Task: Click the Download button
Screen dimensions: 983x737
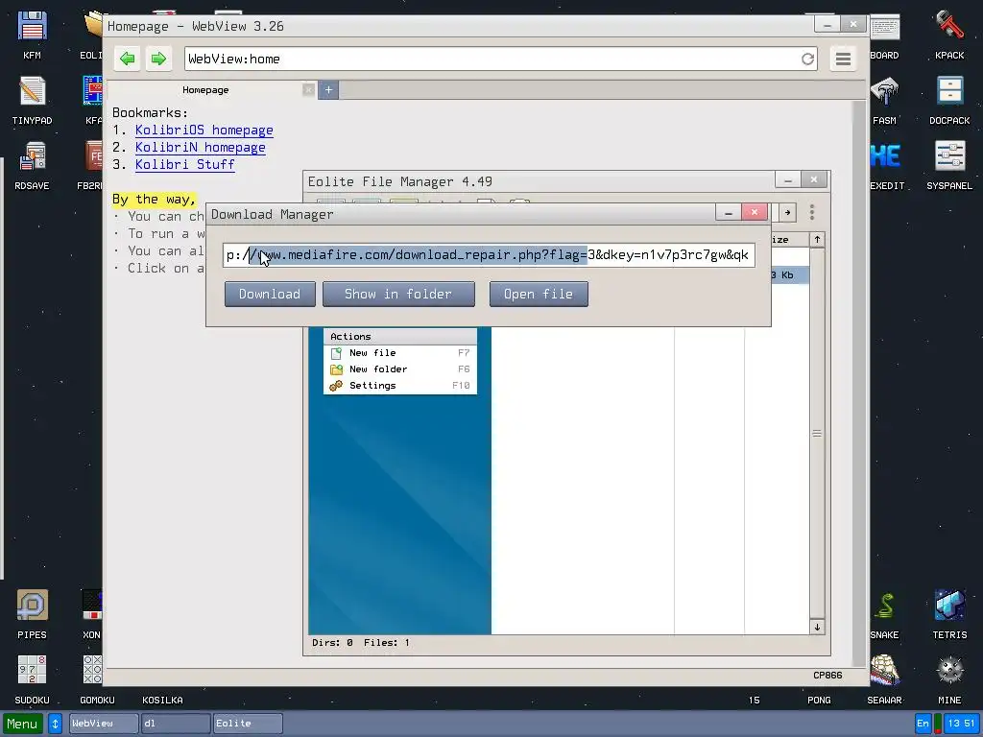Action: point(270,294)
